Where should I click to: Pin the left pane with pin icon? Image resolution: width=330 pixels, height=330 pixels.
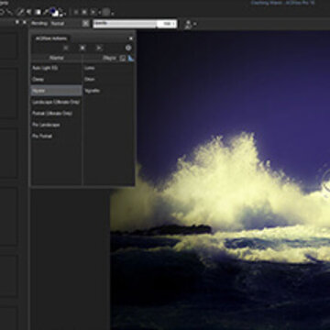tap(17, 22)
